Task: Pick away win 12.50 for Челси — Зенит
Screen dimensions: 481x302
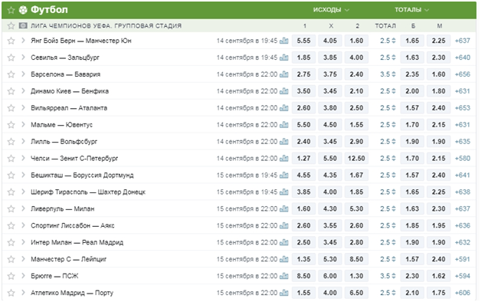Action: [x=356, y=159]
